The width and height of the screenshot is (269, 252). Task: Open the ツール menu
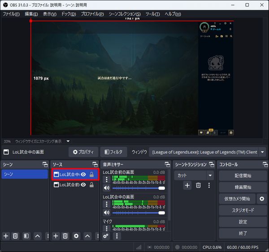[x=152, y=14]
